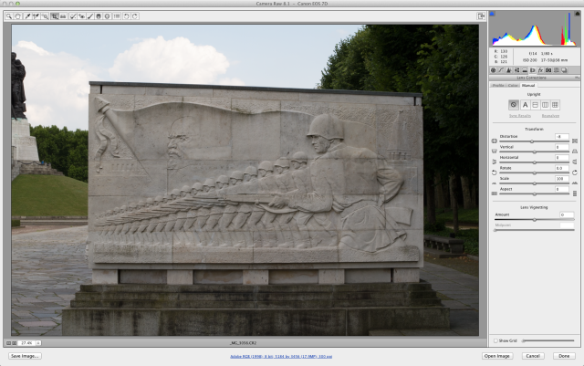Click the Cancel button

533,356
